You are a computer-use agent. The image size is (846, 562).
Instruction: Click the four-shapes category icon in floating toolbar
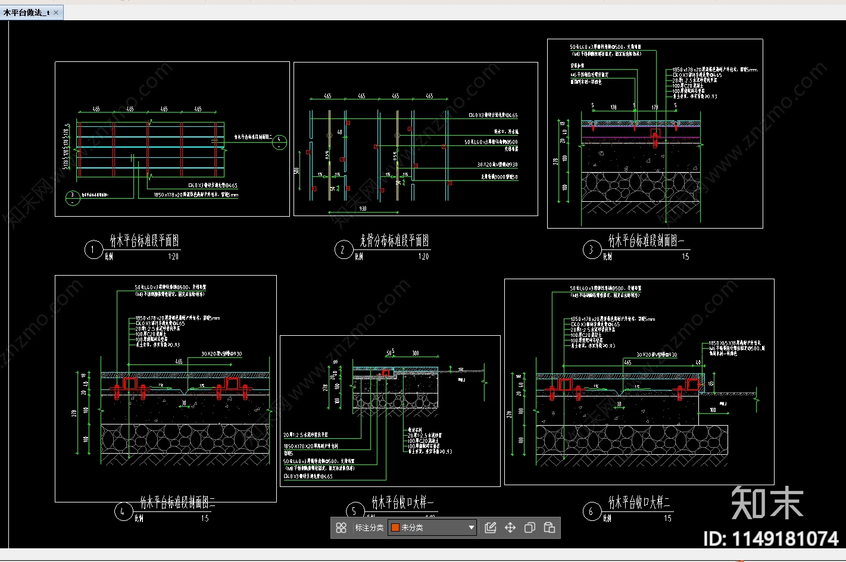pyautogui.click(x=341, y=527)
